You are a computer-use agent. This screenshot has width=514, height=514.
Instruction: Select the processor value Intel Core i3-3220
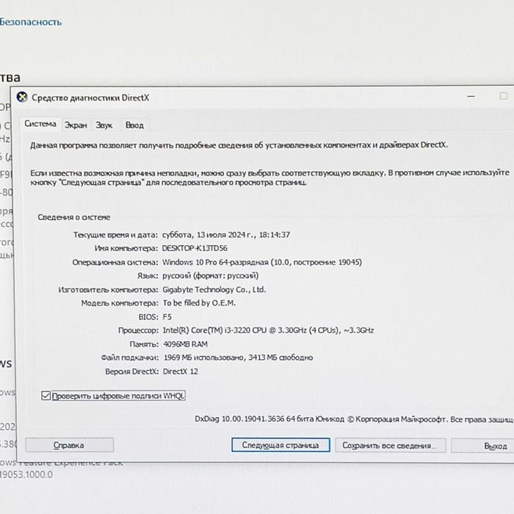[x=268, y=330]
